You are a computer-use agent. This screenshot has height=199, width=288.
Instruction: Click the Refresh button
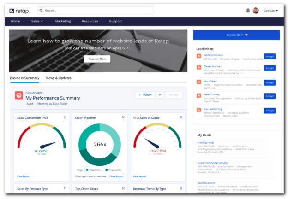click(x=174, y=95)
